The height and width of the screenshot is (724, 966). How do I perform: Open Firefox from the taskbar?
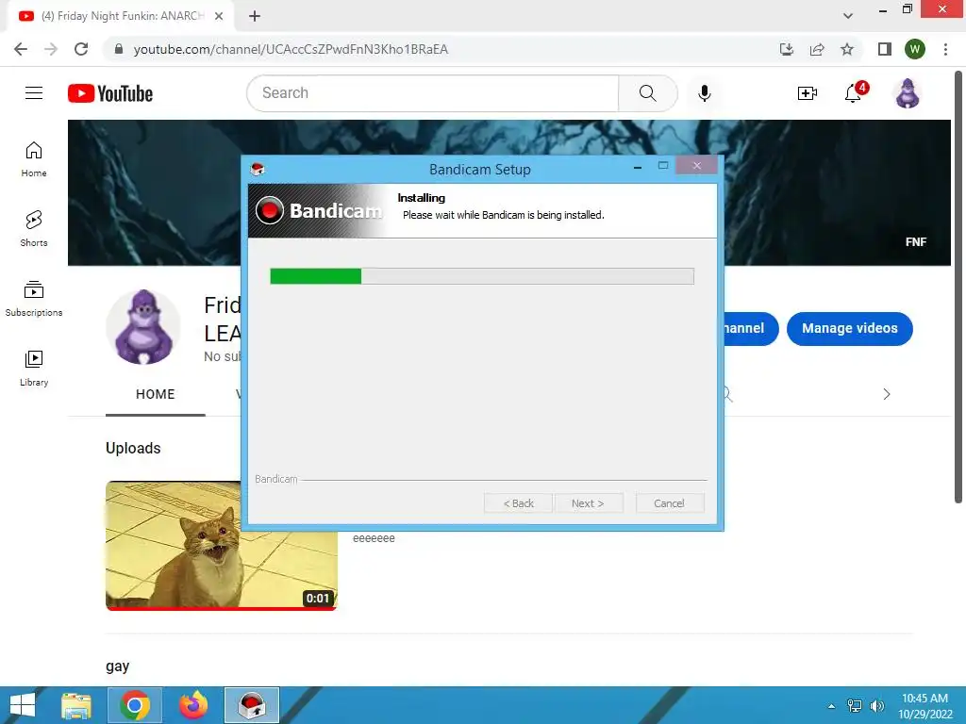click(193, 705)
